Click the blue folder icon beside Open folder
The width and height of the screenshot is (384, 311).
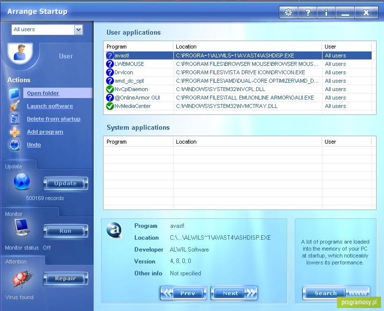(14, 94)
